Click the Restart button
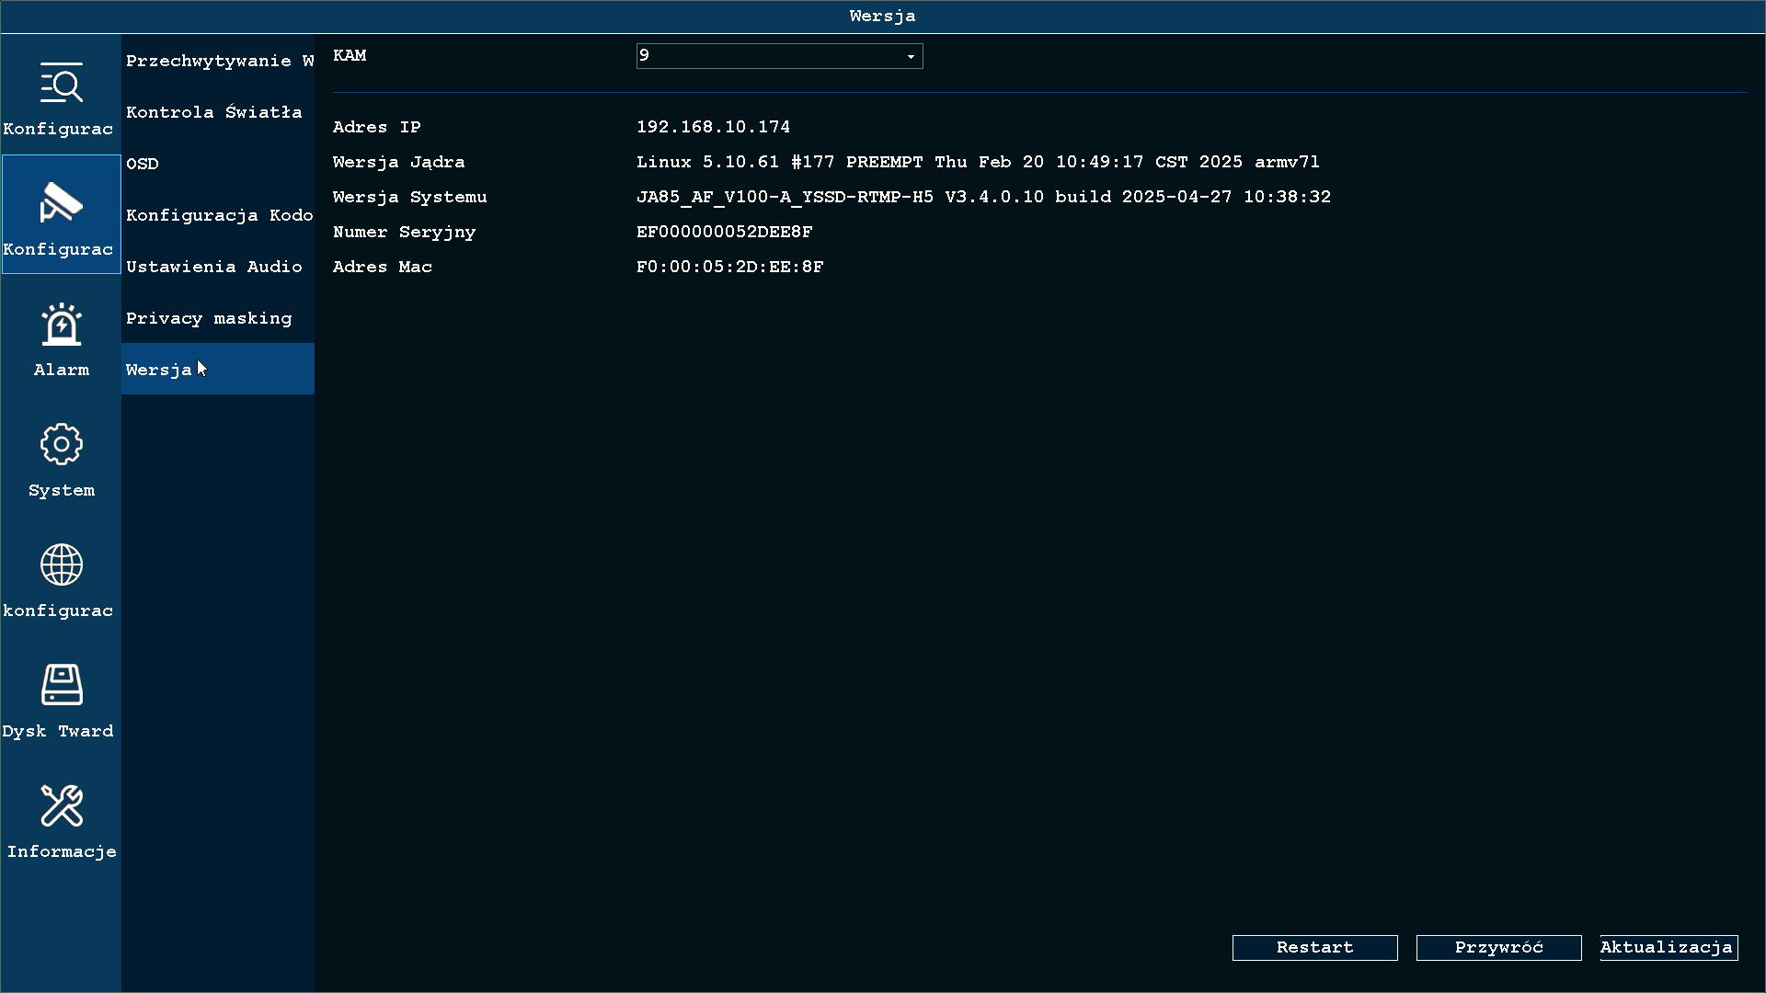1766x993 pixels. pos(1314,948)
